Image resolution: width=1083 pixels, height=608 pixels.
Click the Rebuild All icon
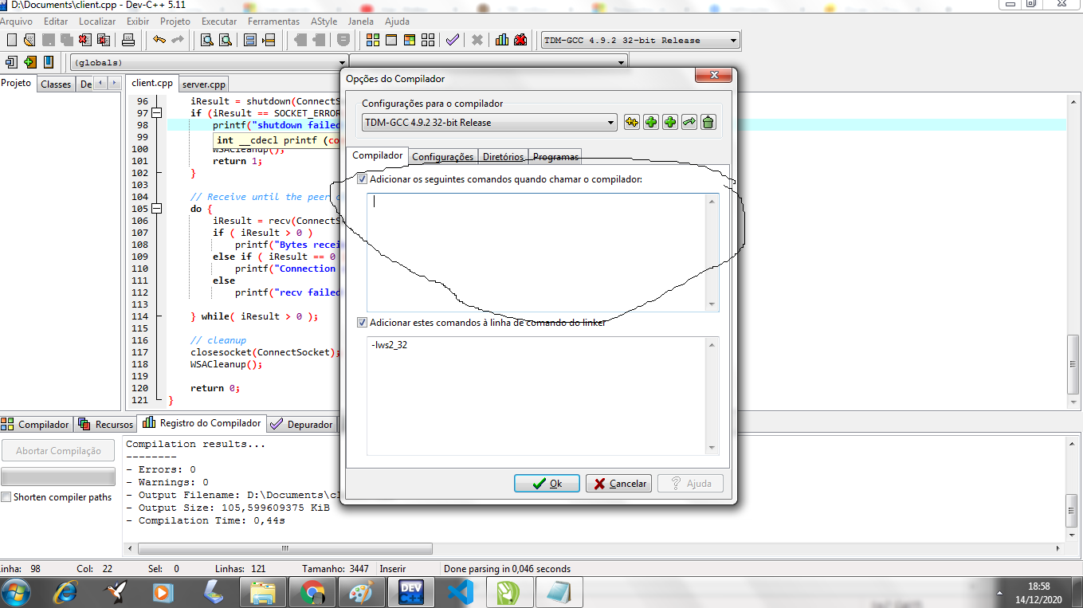(x=428, y=40)
